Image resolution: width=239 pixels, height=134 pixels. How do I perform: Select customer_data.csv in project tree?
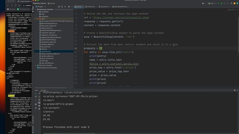47,33
